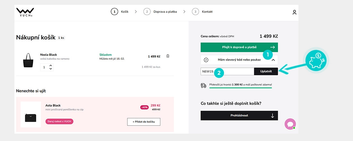Go to step 2 Doprava a platba

[160, 12]
